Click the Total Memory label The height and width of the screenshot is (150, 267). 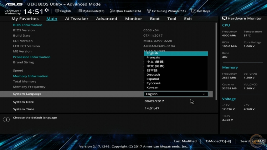point(25,82)
